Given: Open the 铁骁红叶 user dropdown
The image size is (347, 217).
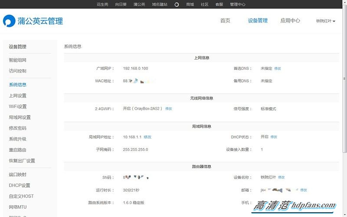Looking at the screenshot, I should [x=326, y=21].
